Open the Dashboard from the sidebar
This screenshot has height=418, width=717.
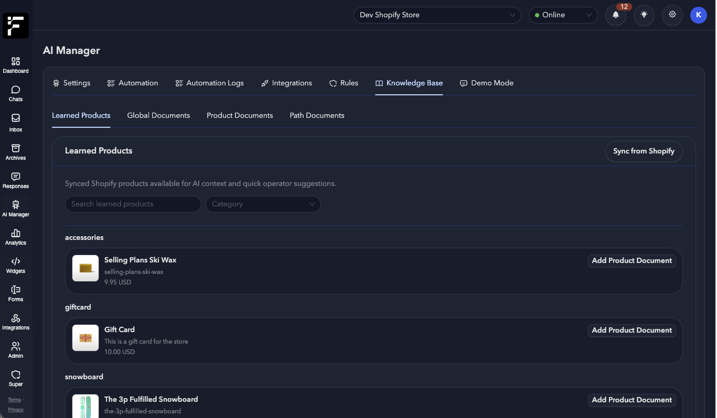coord(15,64)
